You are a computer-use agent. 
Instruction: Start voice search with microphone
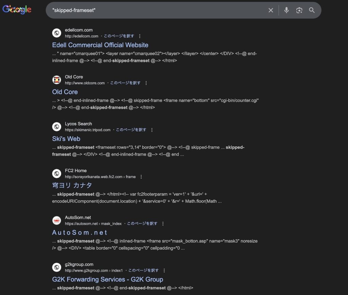pos(286,10)
